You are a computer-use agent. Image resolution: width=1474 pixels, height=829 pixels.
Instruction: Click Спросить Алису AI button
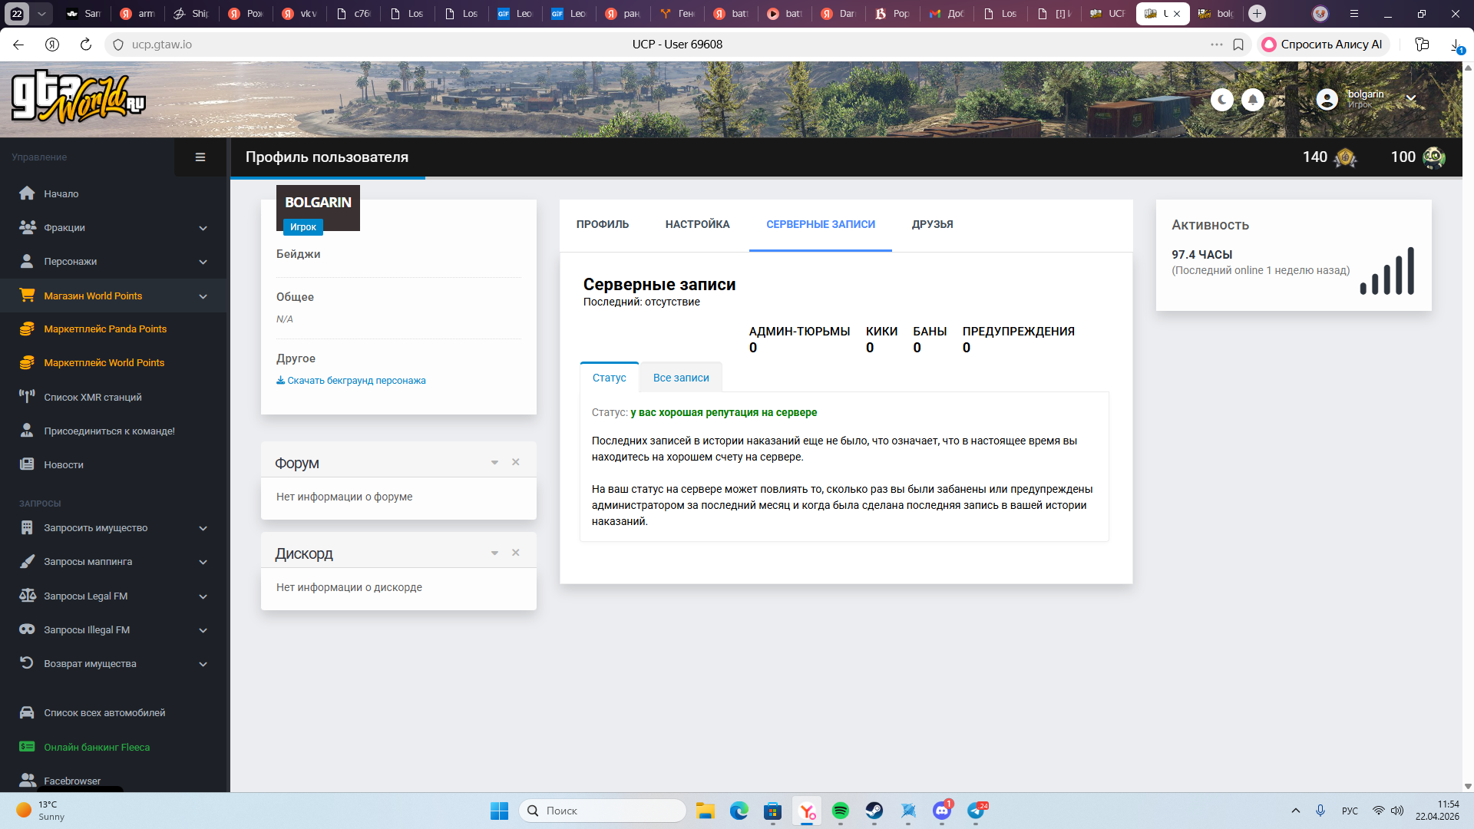(x=1323, y=45)
